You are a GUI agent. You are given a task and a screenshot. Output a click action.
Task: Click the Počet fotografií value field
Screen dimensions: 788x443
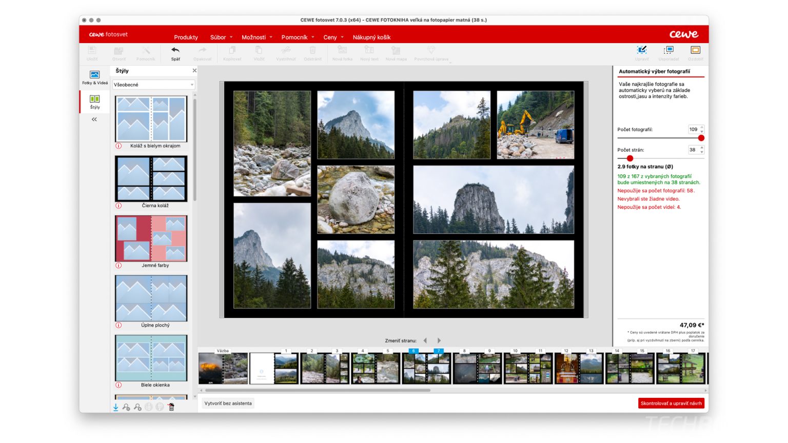pyautogui.click(x=694, y=129)
